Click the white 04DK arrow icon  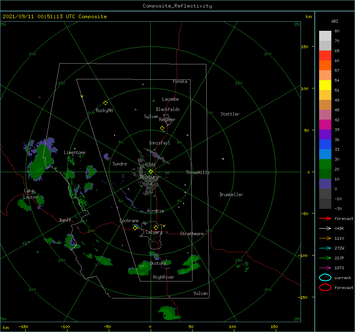click(325, 229)
